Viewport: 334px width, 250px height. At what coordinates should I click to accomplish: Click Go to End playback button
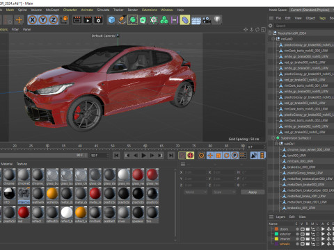(171, 156)
